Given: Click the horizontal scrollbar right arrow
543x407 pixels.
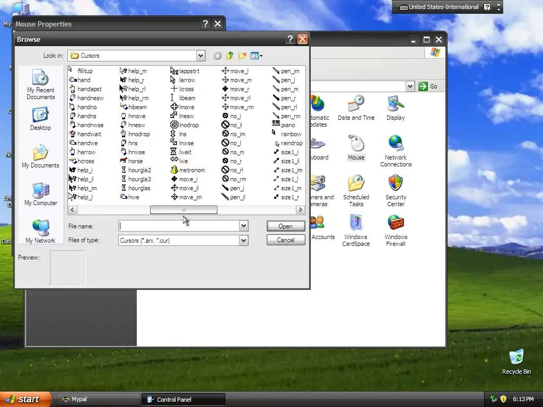Looking at the screenshot, I should click(x=300, y=210).
